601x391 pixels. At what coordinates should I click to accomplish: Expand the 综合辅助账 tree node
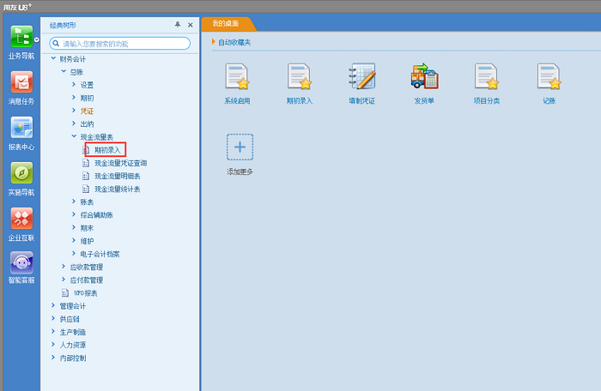pos(74,215)
